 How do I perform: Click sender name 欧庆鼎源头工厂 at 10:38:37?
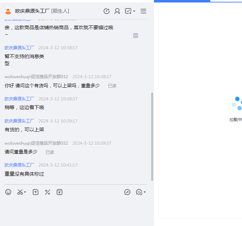(x=19, y=99)
